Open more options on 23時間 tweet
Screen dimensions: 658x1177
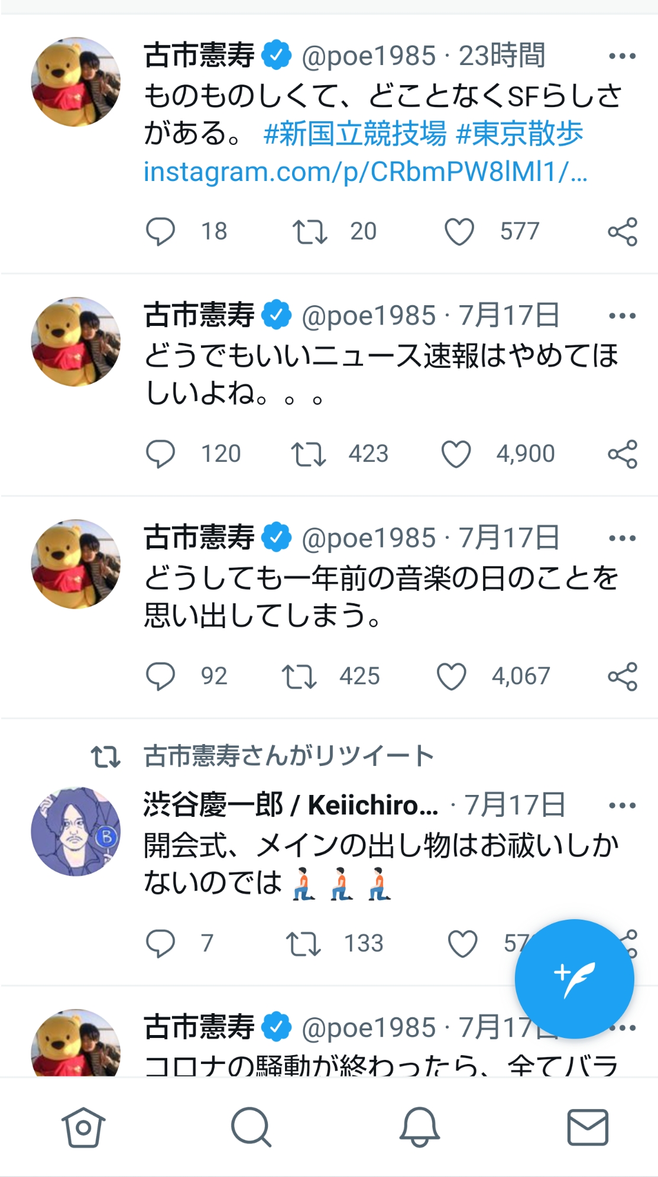click(x=622, y=56)
